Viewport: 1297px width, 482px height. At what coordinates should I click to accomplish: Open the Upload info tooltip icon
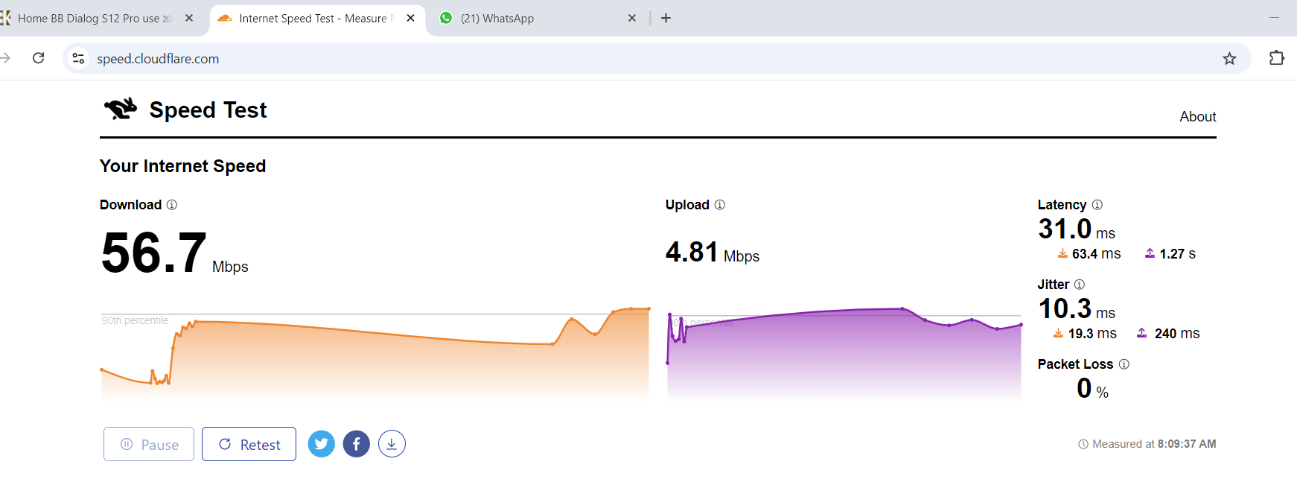(720, 205)
